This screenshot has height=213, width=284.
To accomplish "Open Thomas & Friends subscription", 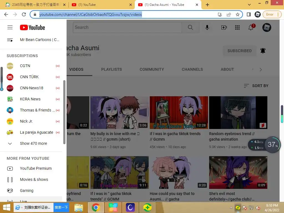I will click(31, 110).
